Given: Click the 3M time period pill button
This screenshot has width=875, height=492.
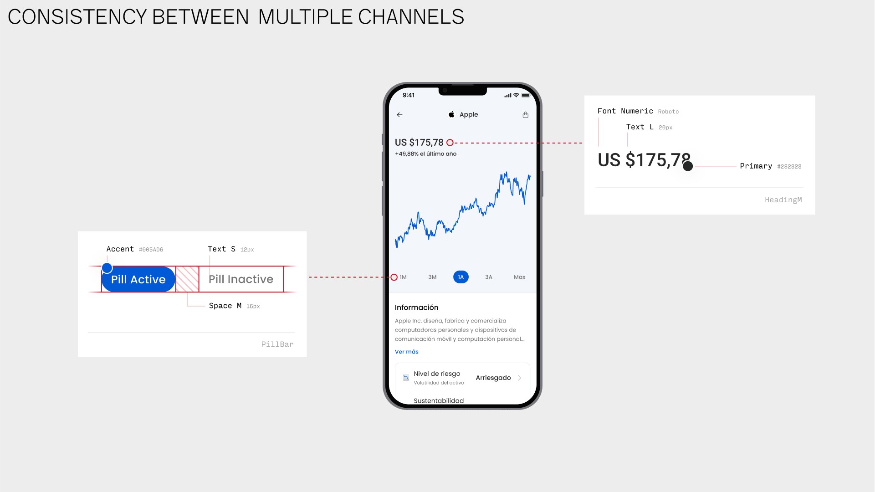Looking at the screenshot, I should 432,277.
